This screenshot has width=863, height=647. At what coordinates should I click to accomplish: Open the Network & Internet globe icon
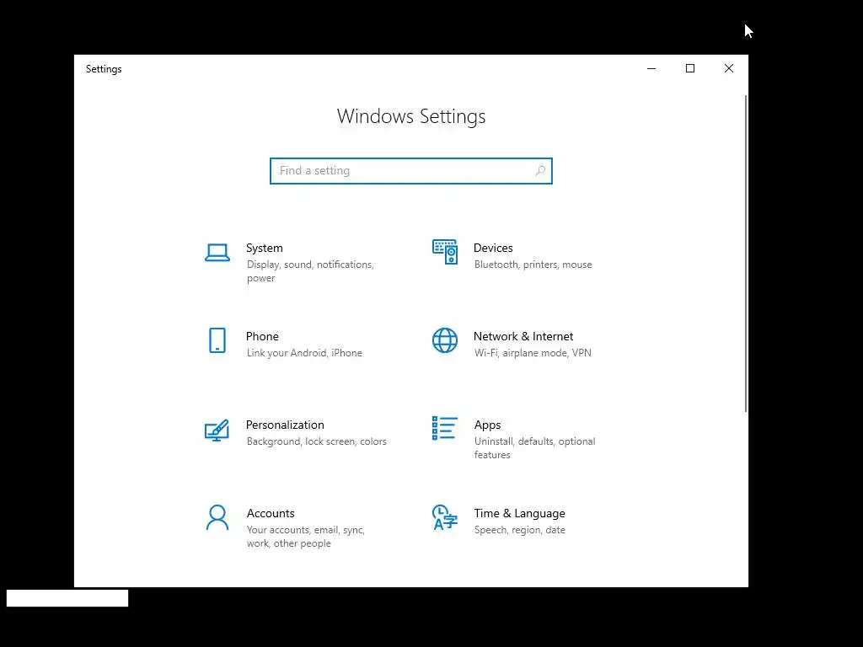coord(445,340)
